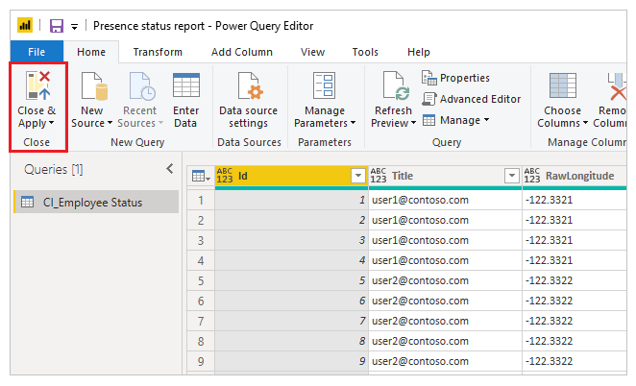
Task: Click the Remove Columns icon
Action: tap(617, 85)
